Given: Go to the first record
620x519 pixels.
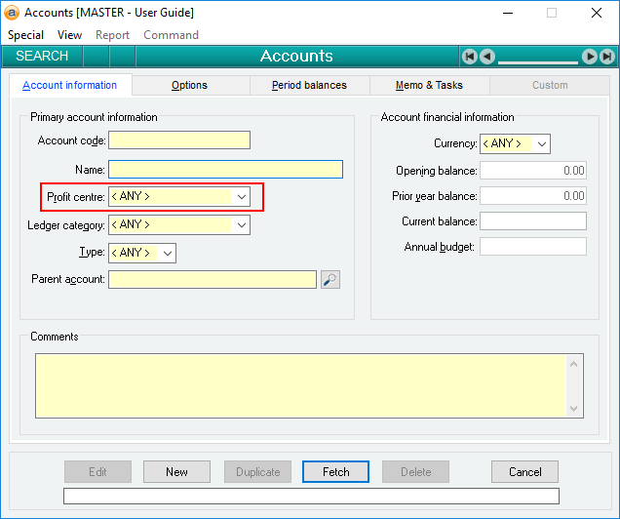Looking at the screenshot, I should coord(469,57).
